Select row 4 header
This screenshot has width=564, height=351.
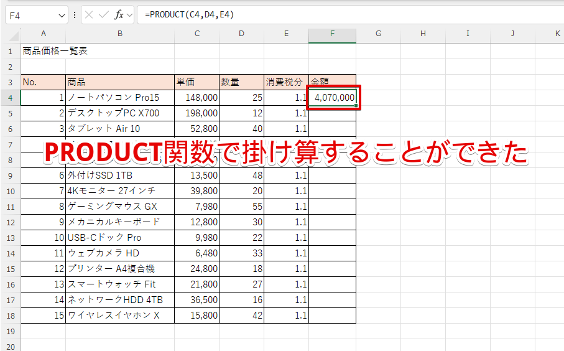[x=11, y=98]
